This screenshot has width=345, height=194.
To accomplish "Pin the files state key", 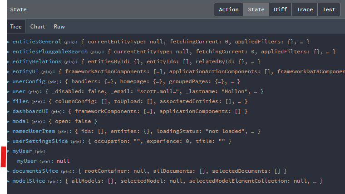I will point(37,102).
